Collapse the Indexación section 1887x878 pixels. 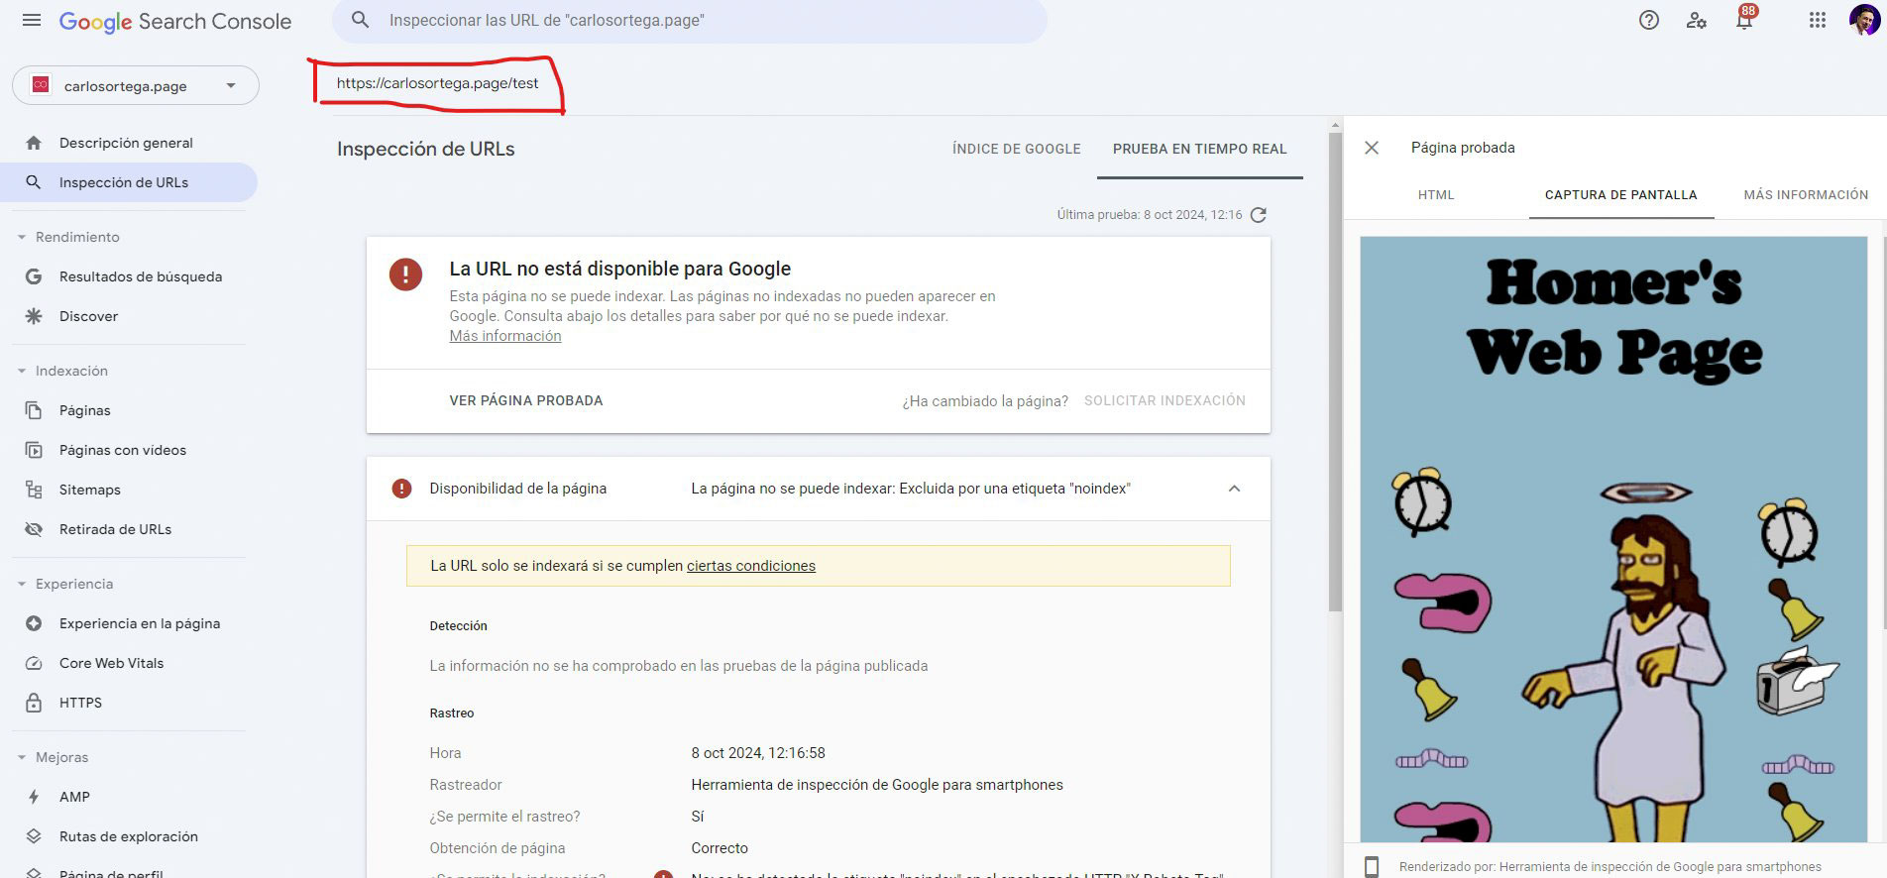(x=22, y=371)
